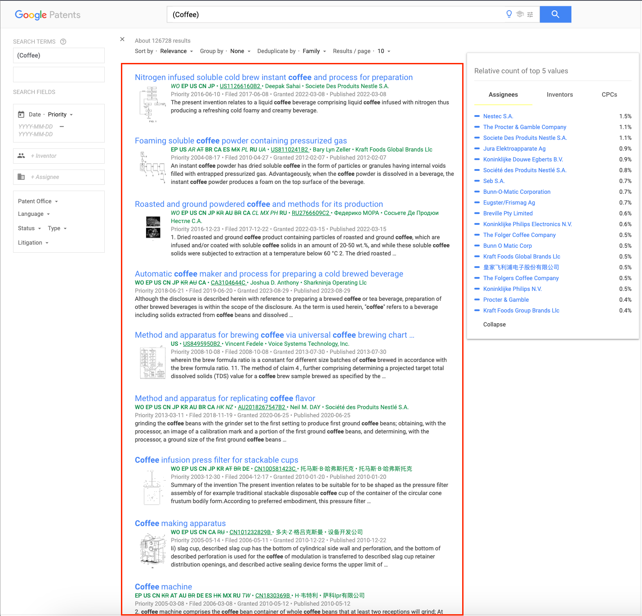Screen dimensions: 642x616
Task: Open Foaming soluble coffee powder result title
Action: tap(241, 141)
